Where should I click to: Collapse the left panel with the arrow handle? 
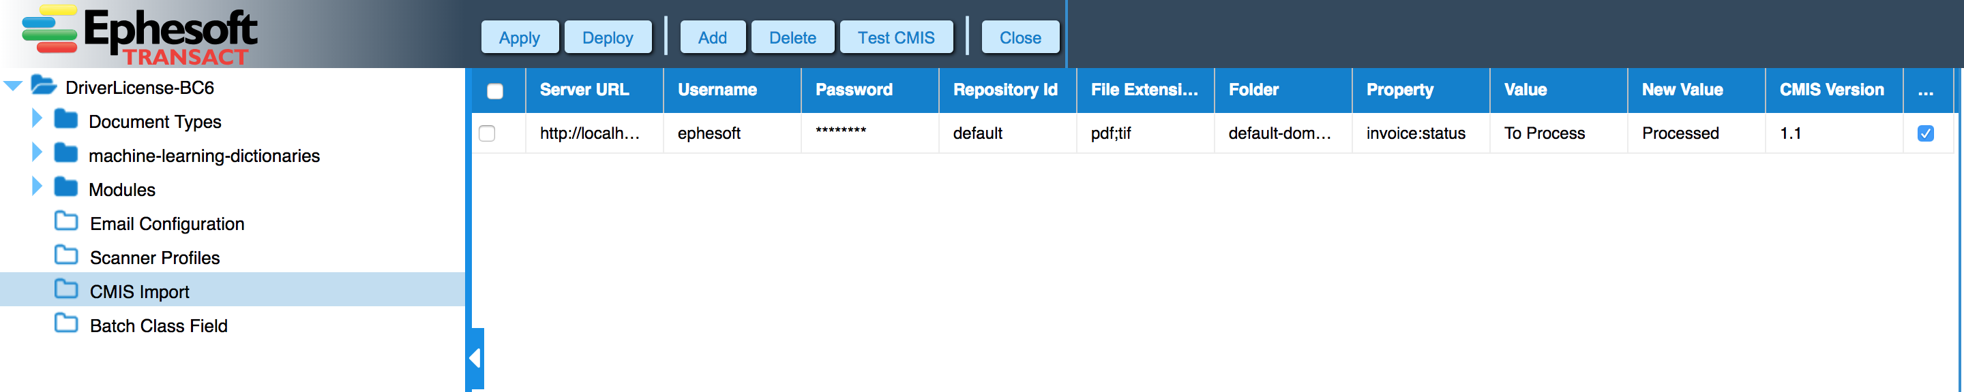475,358
